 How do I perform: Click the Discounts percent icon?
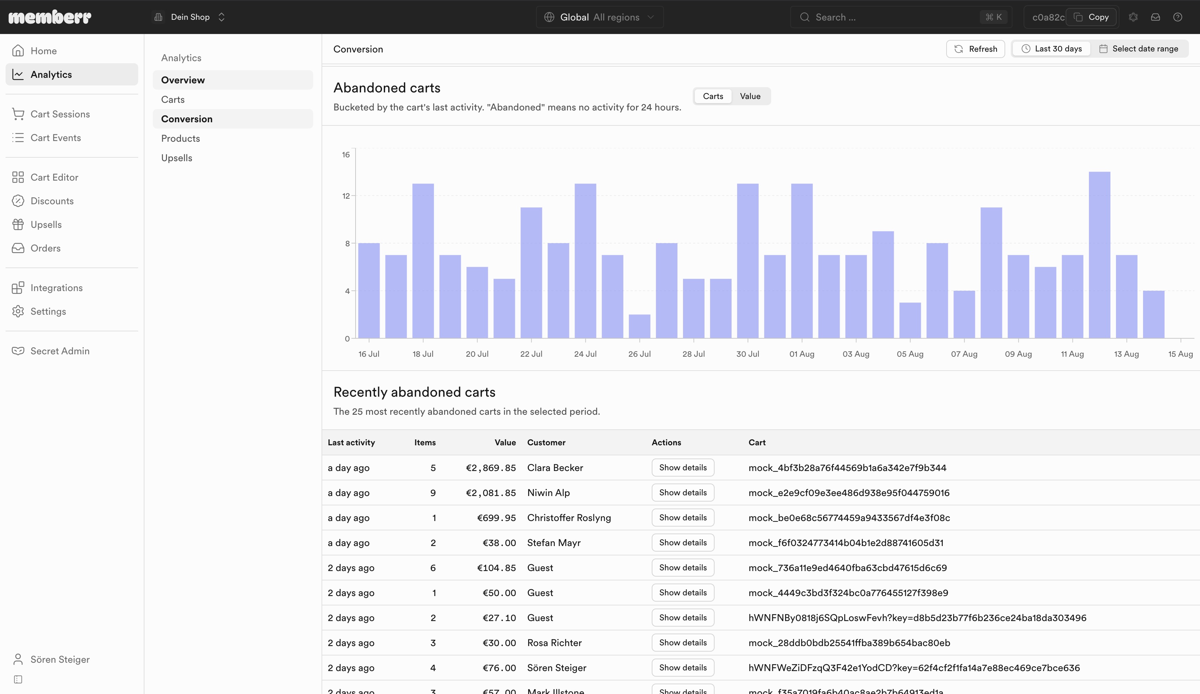click(x=18, y=201)
